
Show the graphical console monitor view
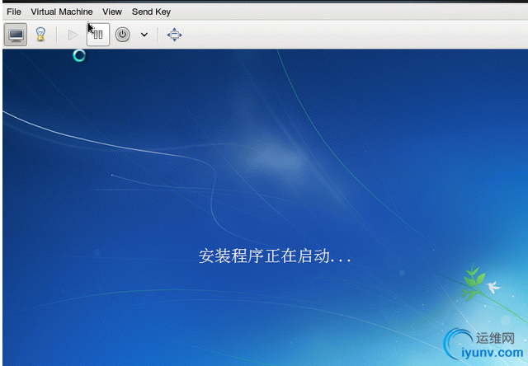click(x=16, y=35)
